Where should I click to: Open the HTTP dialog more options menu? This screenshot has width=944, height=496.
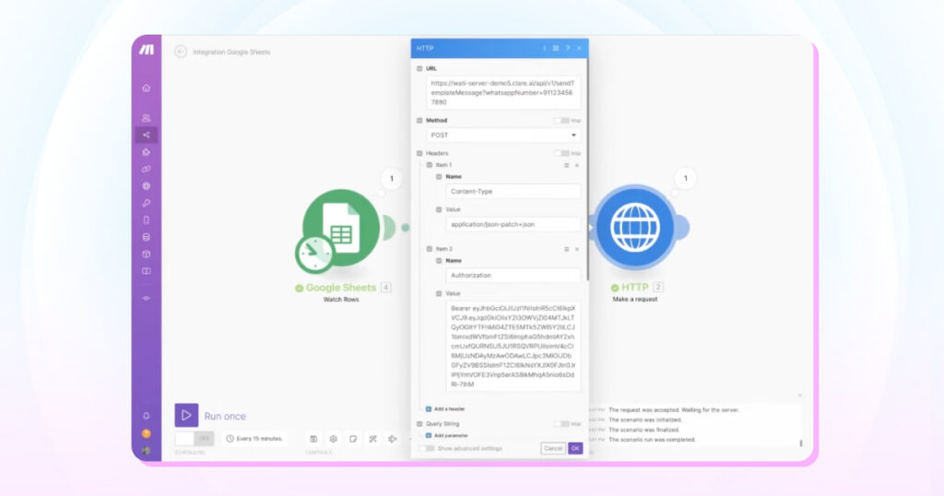(544, 48)
